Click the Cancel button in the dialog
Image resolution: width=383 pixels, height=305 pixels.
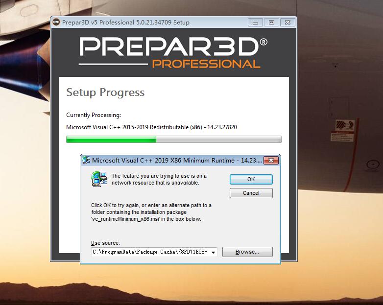251,193
